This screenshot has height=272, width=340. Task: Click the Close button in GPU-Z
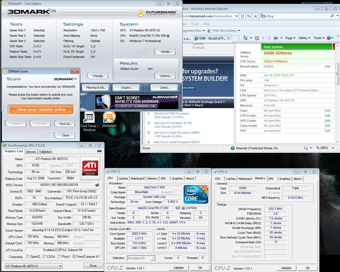[x=93, y=266]
